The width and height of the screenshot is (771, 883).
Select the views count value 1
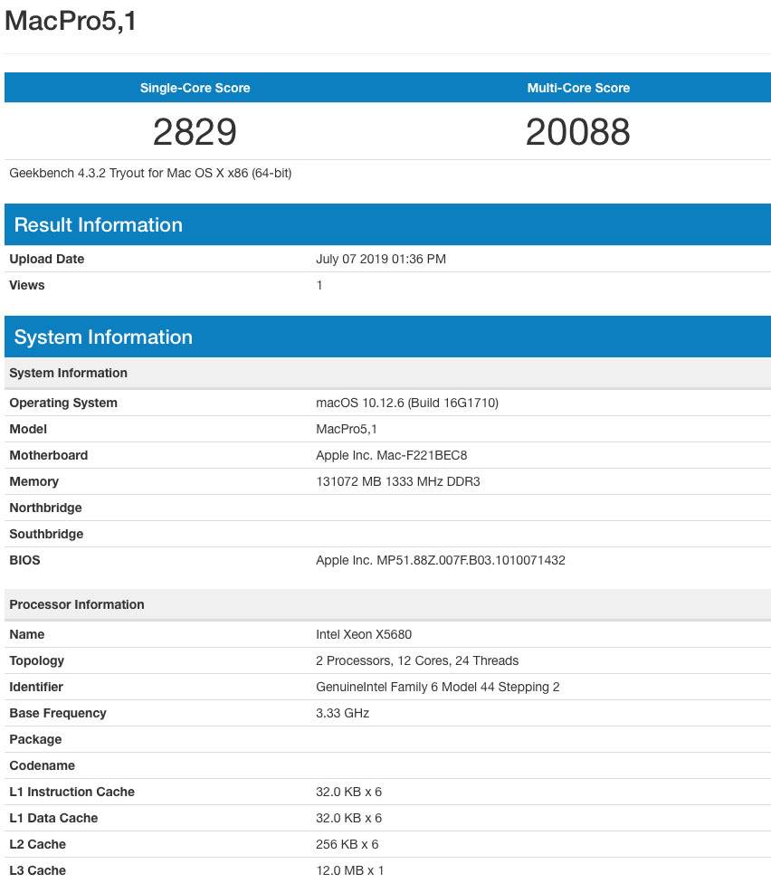click(319, 285)
